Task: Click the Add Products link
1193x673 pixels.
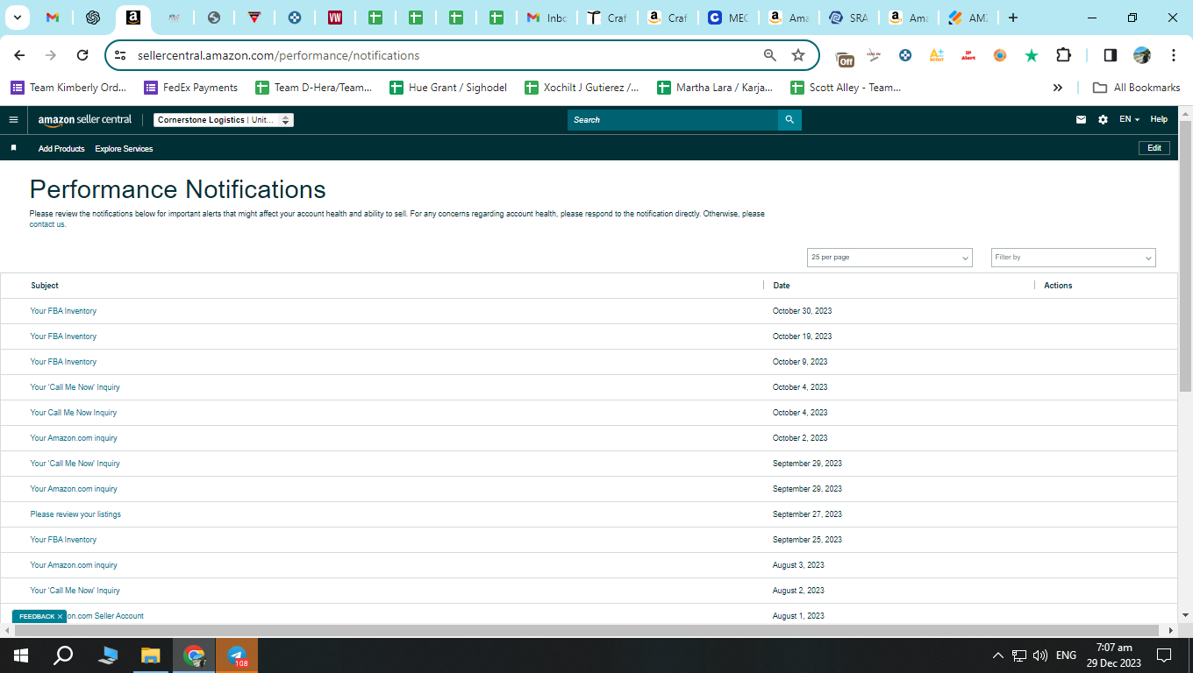Action: [61, 149]
